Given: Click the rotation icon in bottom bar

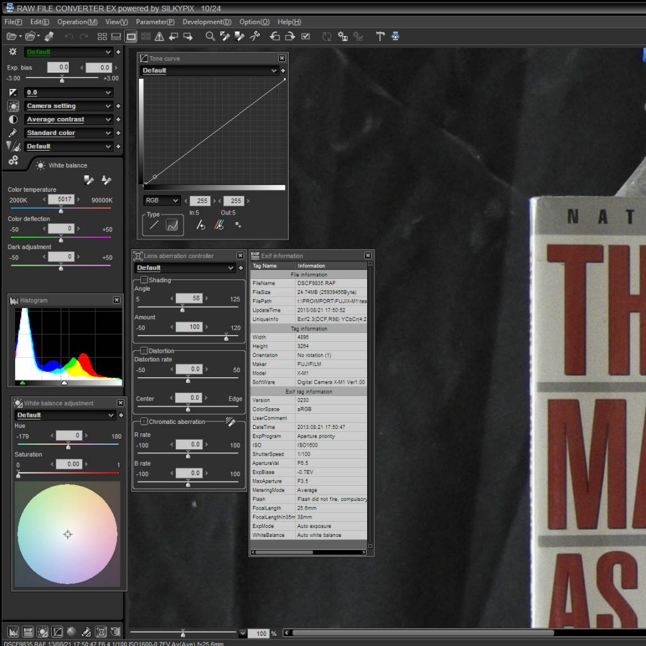Looking at the screenshot, I should (116, 631).
